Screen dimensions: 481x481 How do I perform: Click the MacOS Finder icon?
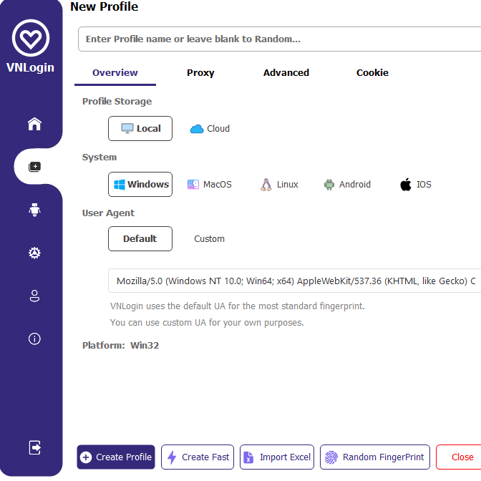(193, 185)
